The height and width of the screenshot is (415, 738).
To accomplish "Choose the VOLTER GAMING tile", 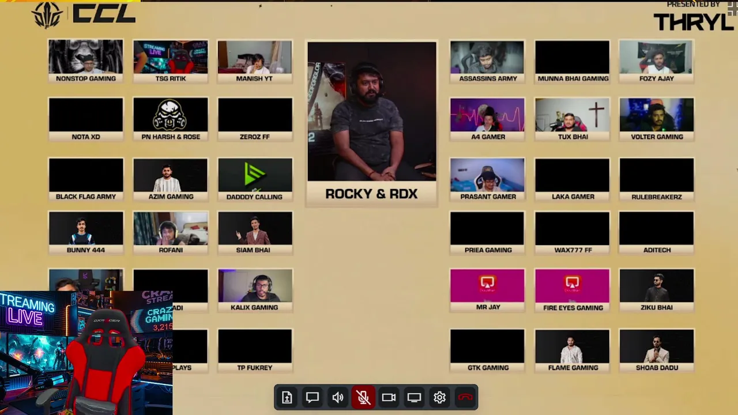I will coord(657,119).
